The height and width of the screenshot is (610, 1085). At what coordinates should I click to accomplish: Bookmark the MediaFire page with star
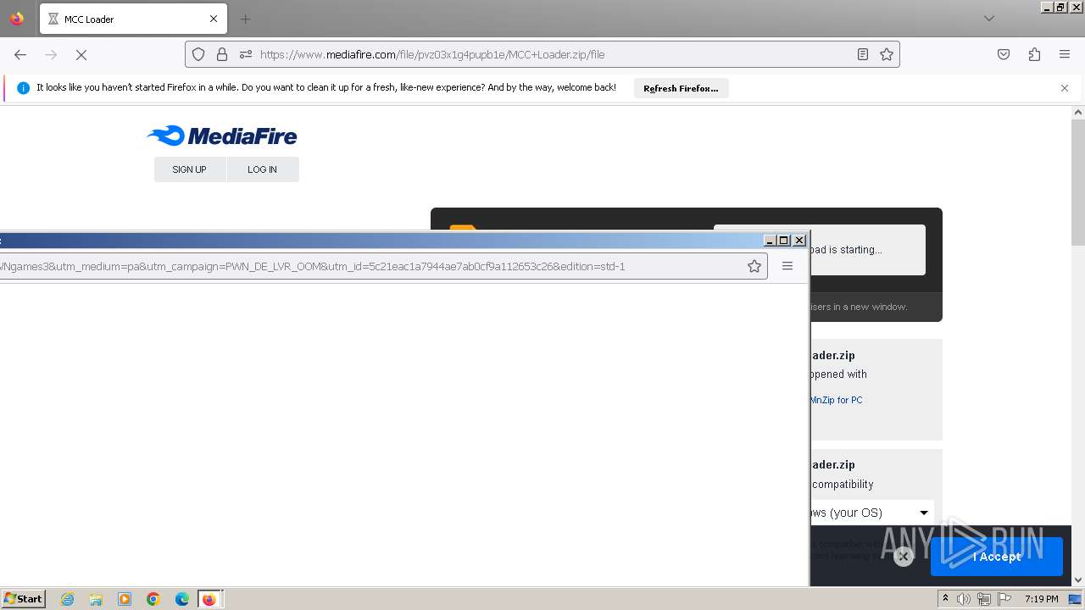coord(887,54)
